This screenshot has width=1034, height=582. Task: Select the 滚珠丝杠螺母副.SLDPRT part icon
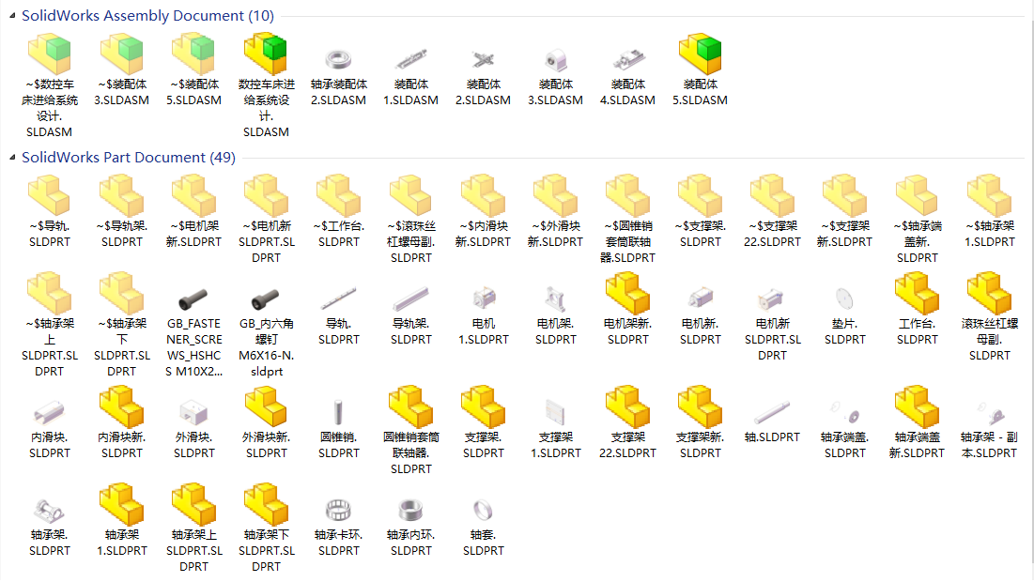pyautogui.click(x=989, y=293)
